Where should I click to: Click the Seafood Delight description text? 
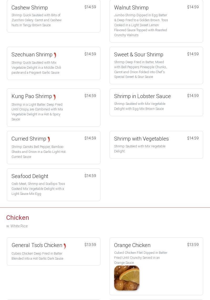[x=38, y=189]
